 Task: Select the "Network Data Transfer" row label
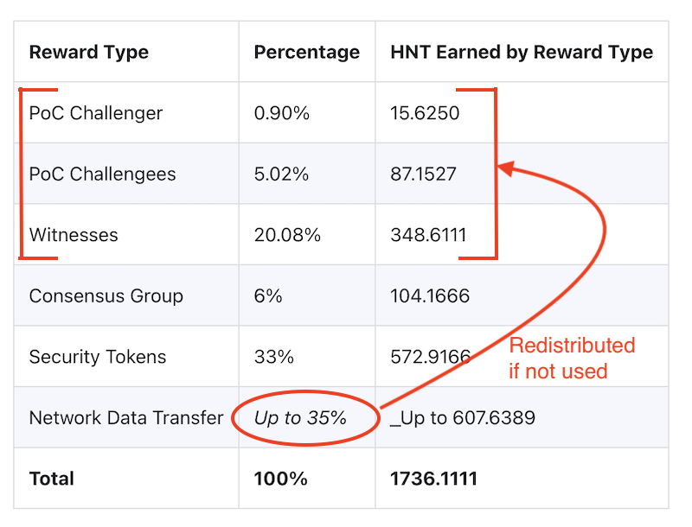pyautogui.click(x=125, y=418)
